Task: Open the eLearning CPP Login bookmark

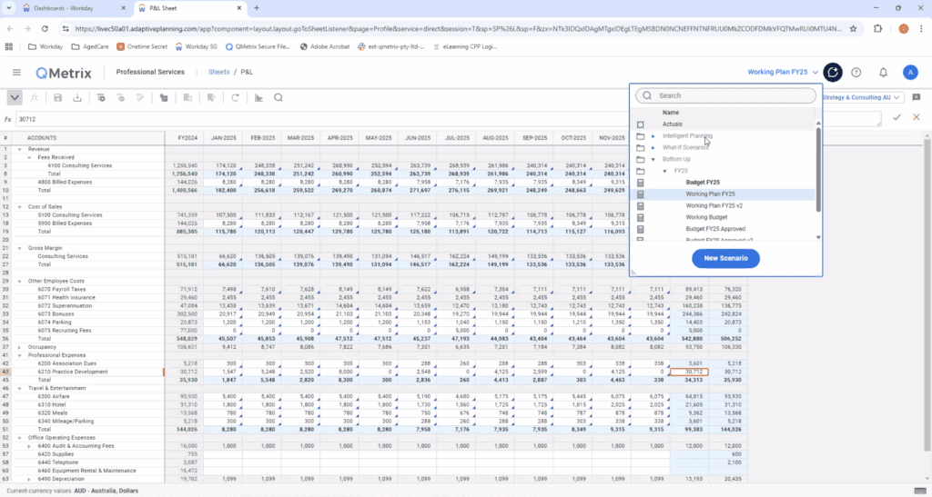Action: click(465, 46)
